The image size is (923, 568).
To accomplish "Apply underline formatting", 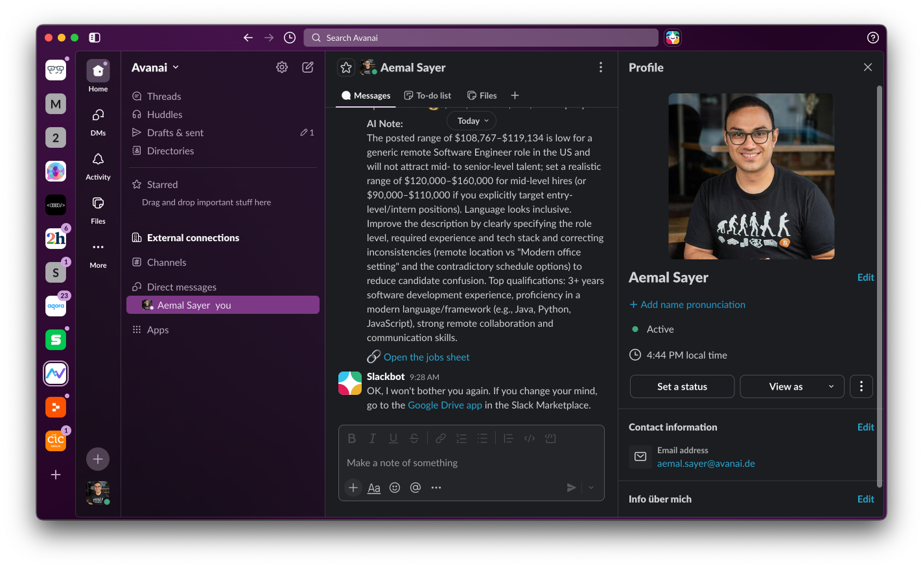I will click(x=393, y=438).
